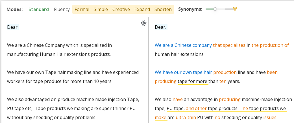Activate the Shorten mode

coord(163,9)
